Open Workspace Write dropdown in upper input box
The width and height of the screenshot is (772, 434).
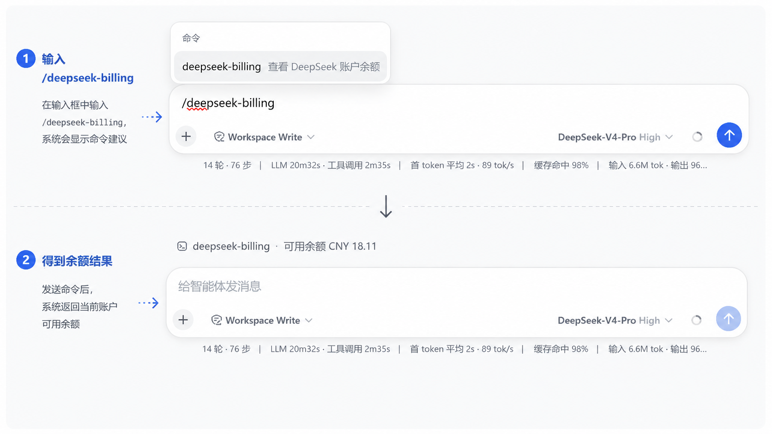coord(265,137)
